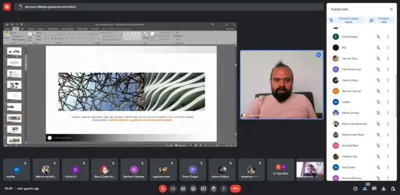The height and width of the screenshot is (195, 400).
Task: Click Kullanıcı ekle button
Action: click(x=381, y=20)
